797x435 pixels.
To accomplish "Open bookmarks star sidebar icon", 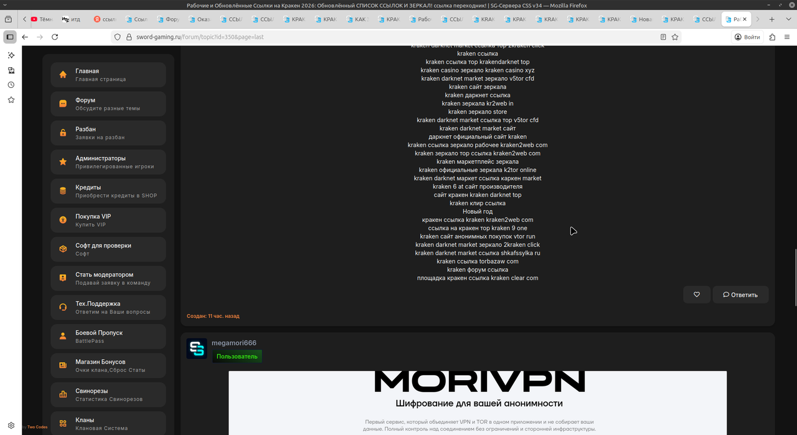I will click(x=11, y=100).
